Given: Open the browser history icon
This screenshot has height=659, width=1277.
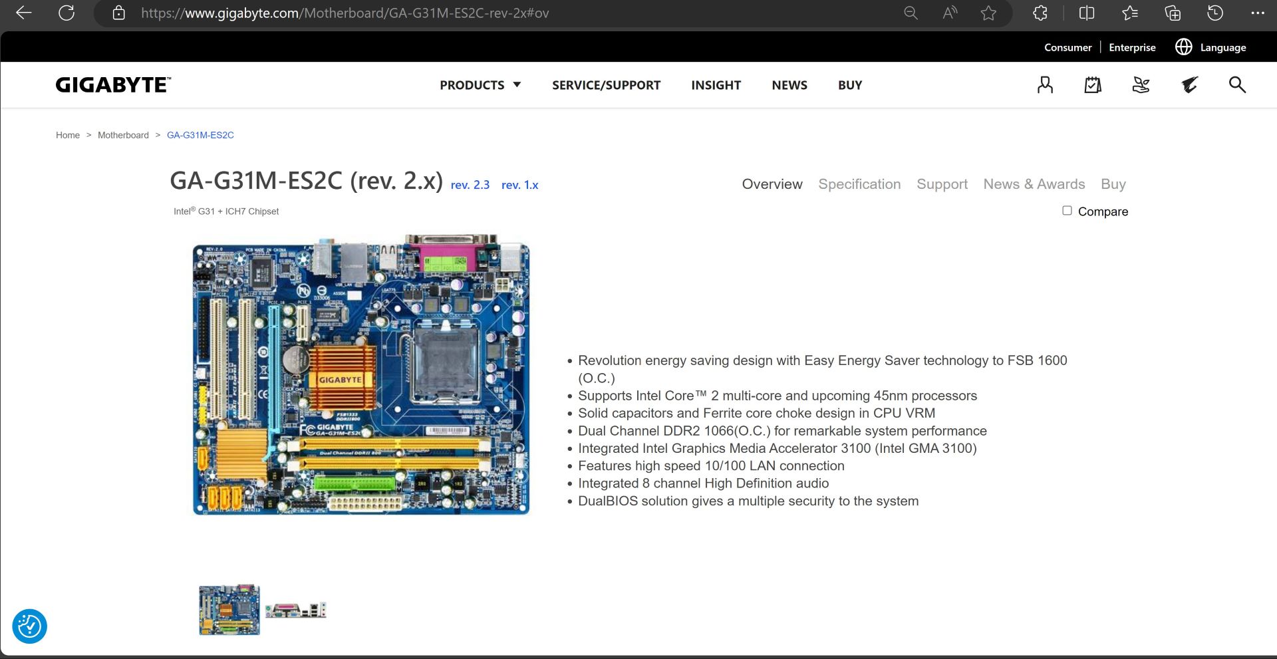Looking at the screenshot, I should pyautogui.click(x=1215, y=13).
